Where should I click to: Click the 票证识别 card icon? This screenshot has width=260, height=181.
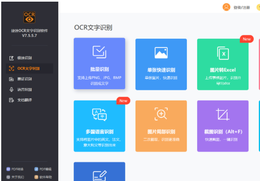tap(11, 79)
